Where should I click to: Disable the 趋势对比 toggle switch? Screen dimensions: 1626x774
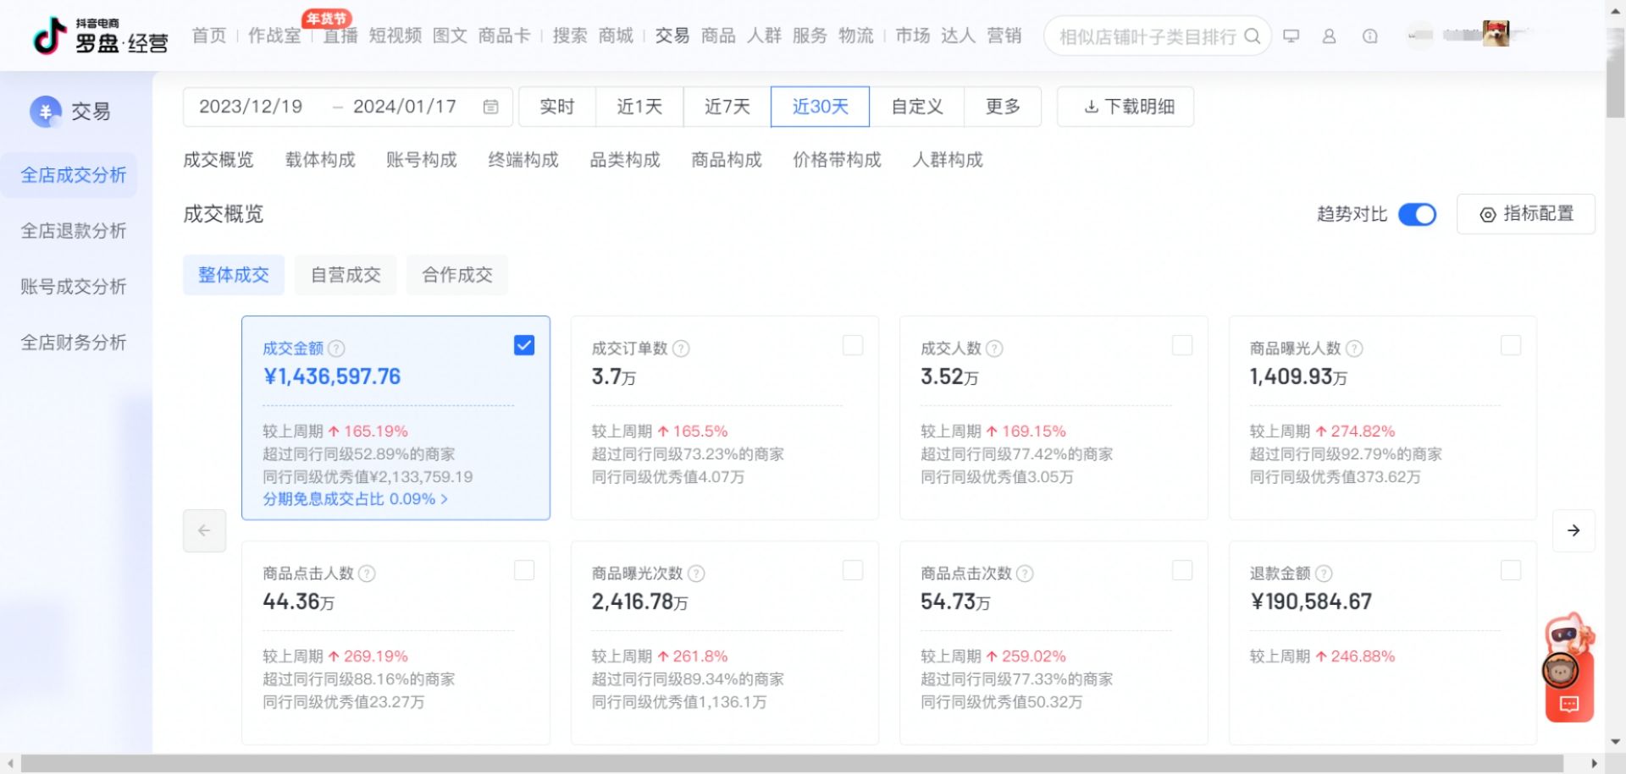[x=1417, y=215]
